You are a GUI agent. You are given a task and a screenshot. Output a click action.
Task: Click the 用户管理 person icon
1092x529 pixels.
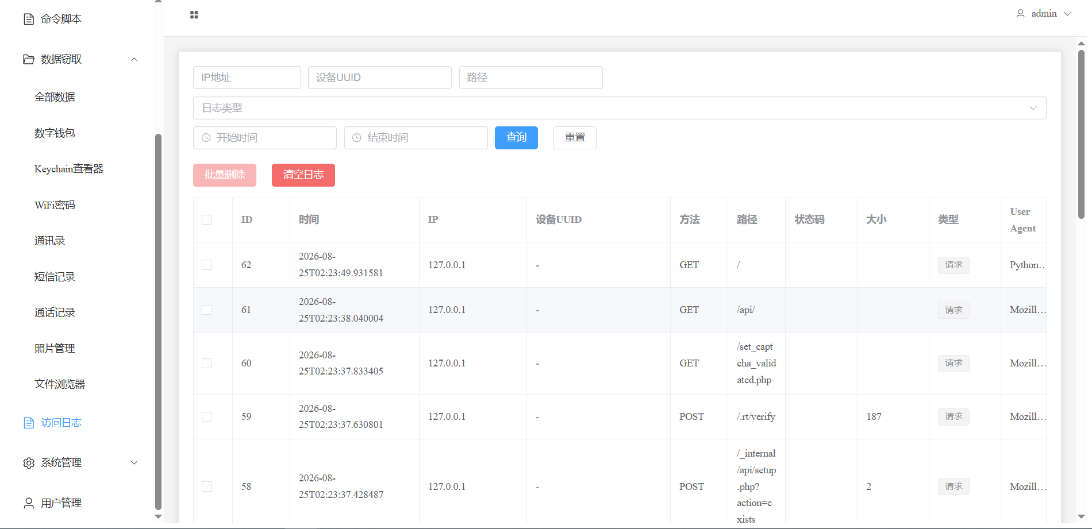tap(29, 503)
